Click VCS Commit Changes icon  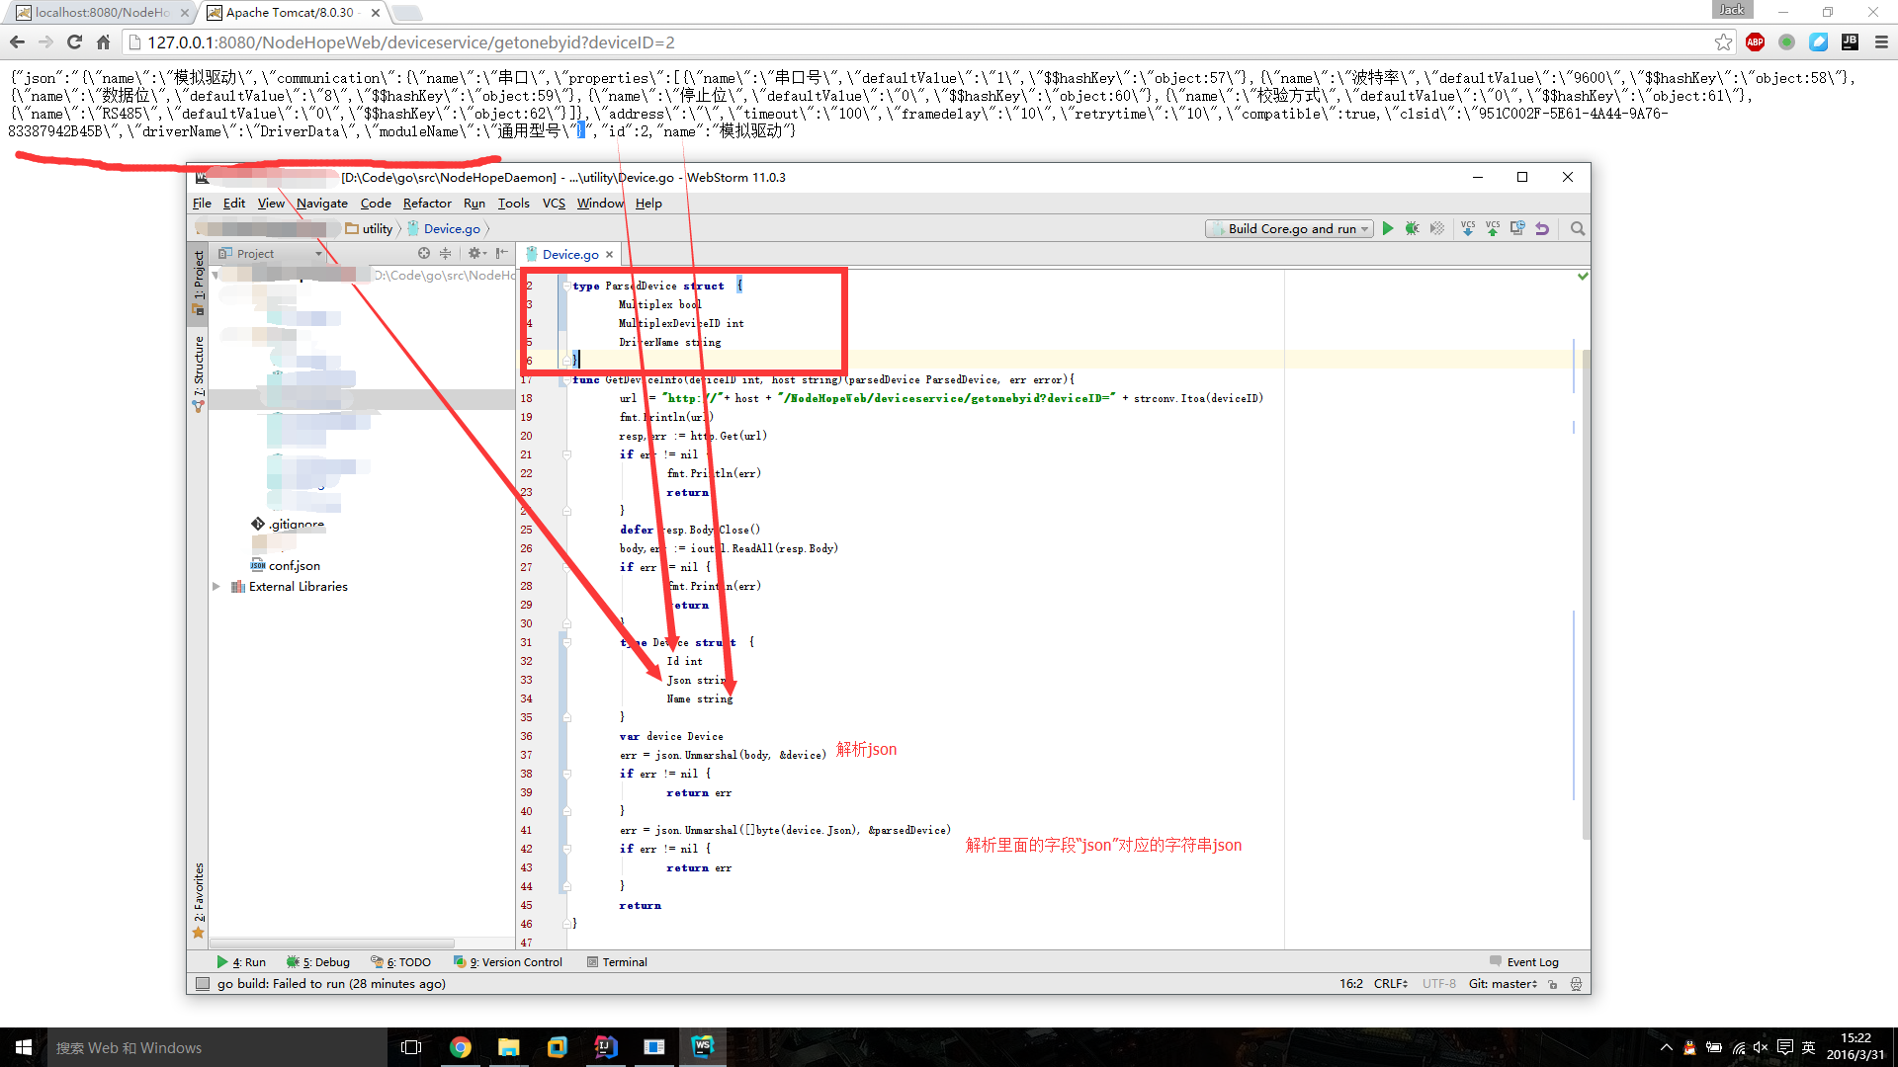click(x=1493, y=228)
